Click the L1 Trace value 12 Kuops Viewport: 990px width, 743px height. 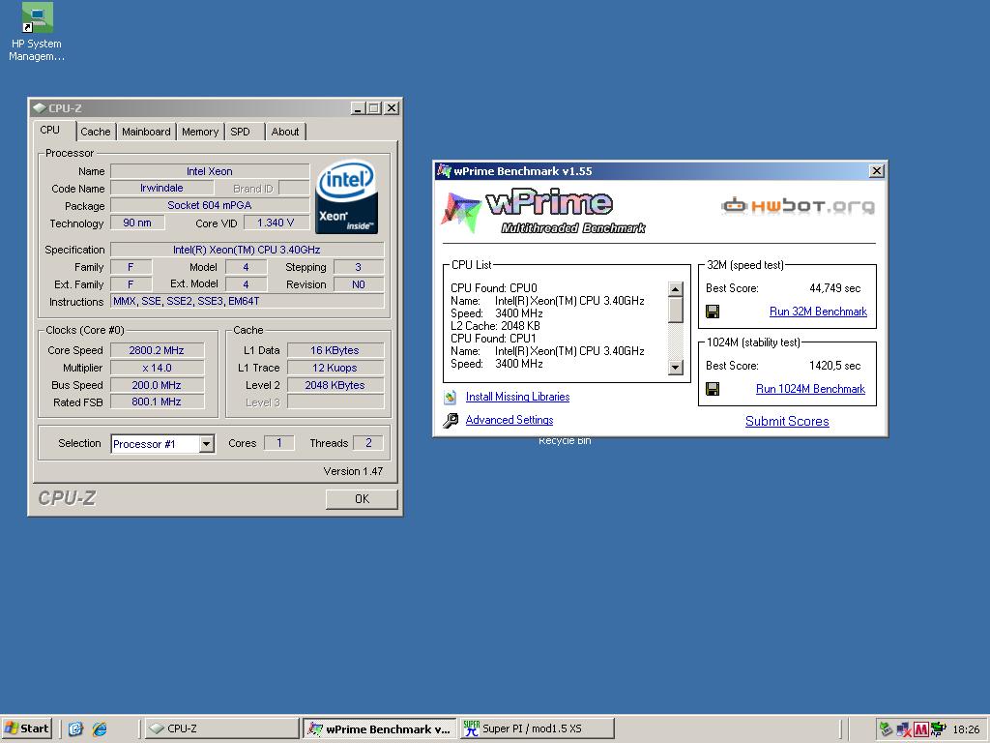335,368
